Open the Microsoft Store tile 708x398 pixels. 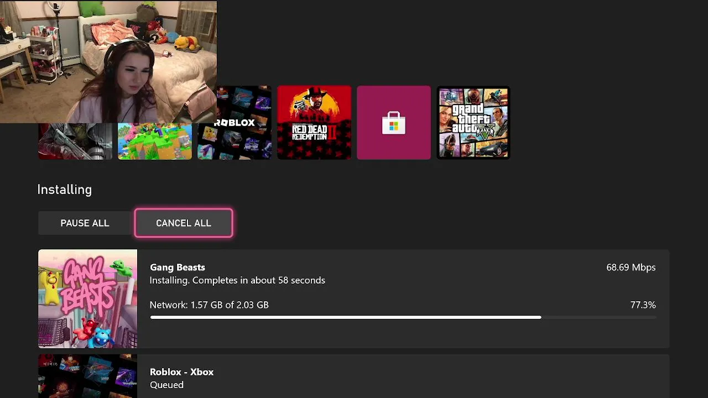click(x=393, y=123)
